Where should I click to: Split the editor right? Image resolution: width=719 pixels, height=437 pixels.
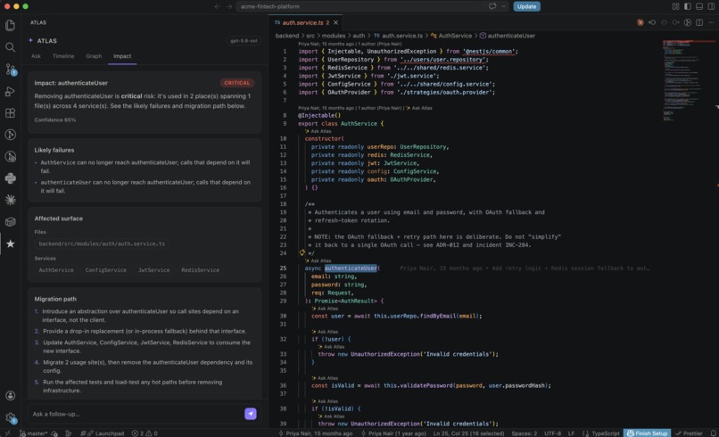(x=699, y=22)
